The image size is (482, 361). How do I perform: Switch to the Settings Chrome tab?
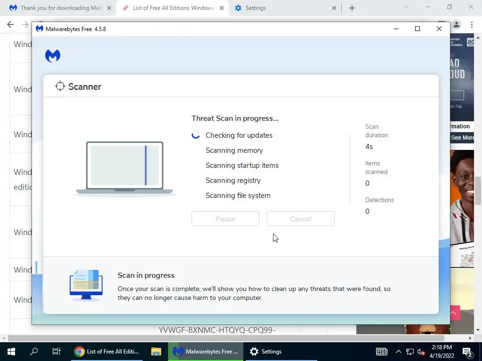(x=255, y=8)
